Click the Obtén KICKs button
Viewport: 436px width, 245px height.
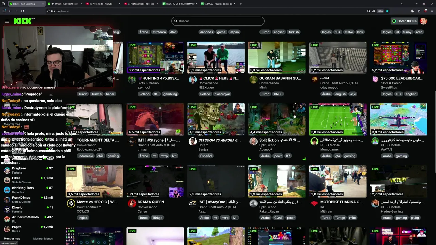click(404, 21)
